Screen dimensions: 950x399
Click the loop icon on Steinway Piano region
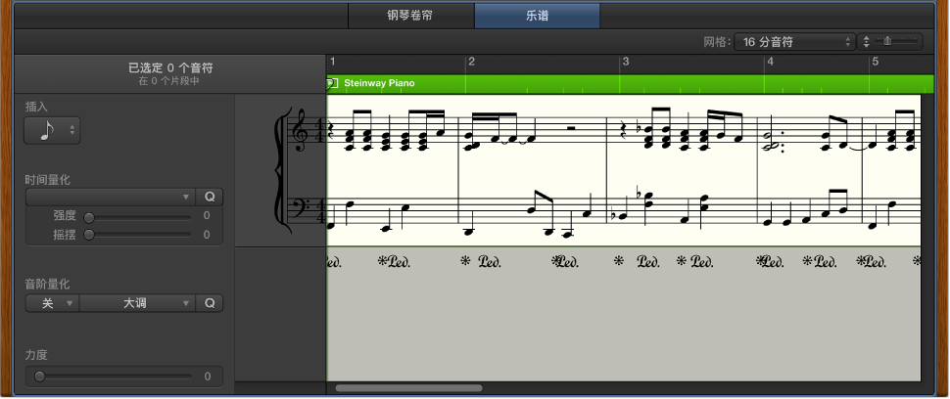point(332,83)
